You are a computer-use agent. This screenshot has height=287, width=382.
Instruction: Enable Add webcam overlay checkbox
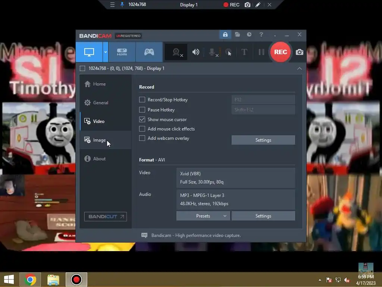tap(142, 138)
